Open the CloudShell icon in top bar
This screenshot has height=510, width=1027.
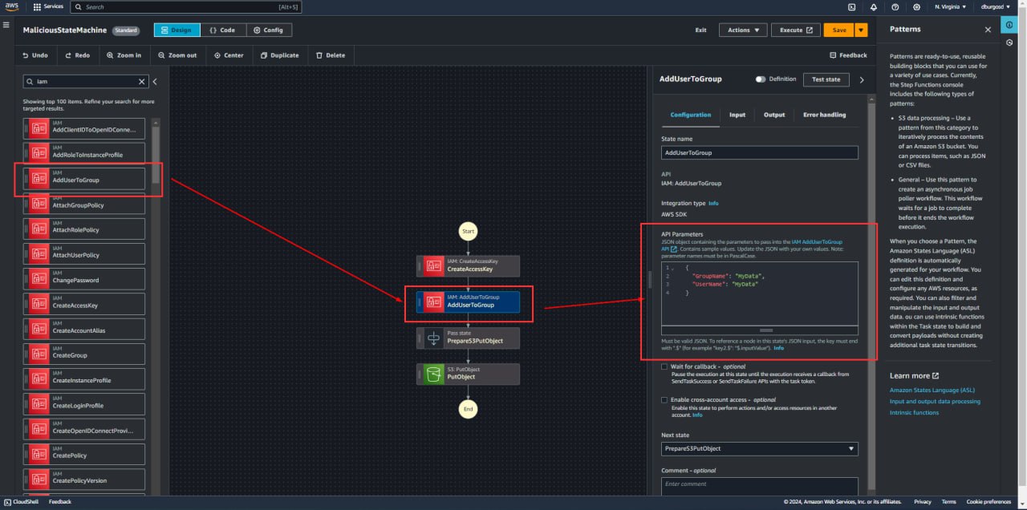850,6
